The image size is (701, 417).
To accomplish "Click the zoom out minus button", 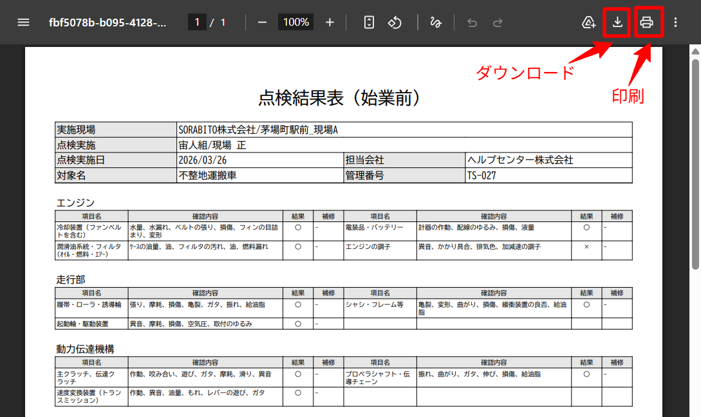I will pyautogui.click(x=262, y=23).
